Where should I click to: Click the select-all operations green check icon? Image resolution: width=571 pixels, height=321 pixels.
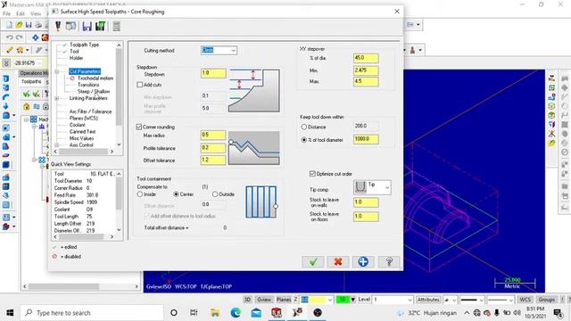point(27,94)
